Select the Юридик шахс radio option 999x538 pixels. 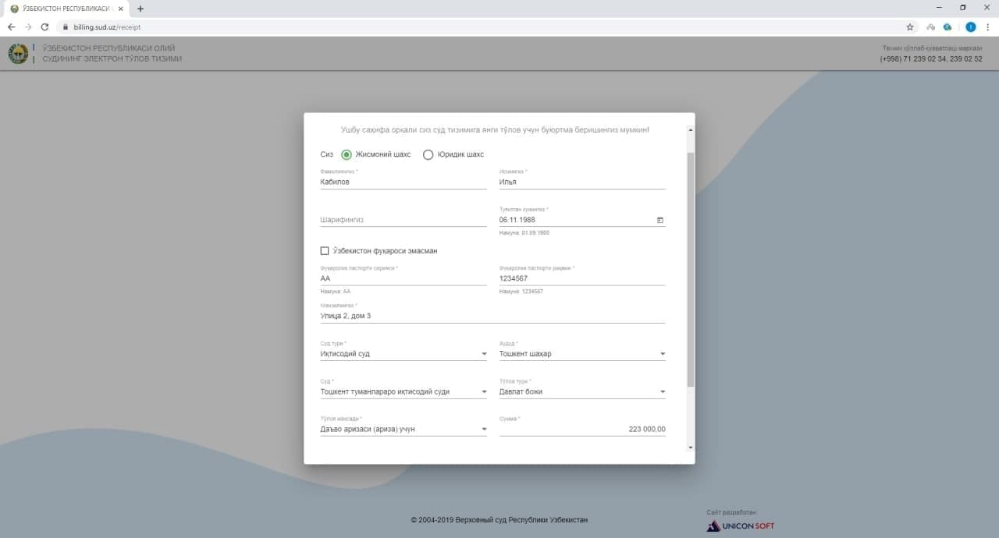(428, 154)
